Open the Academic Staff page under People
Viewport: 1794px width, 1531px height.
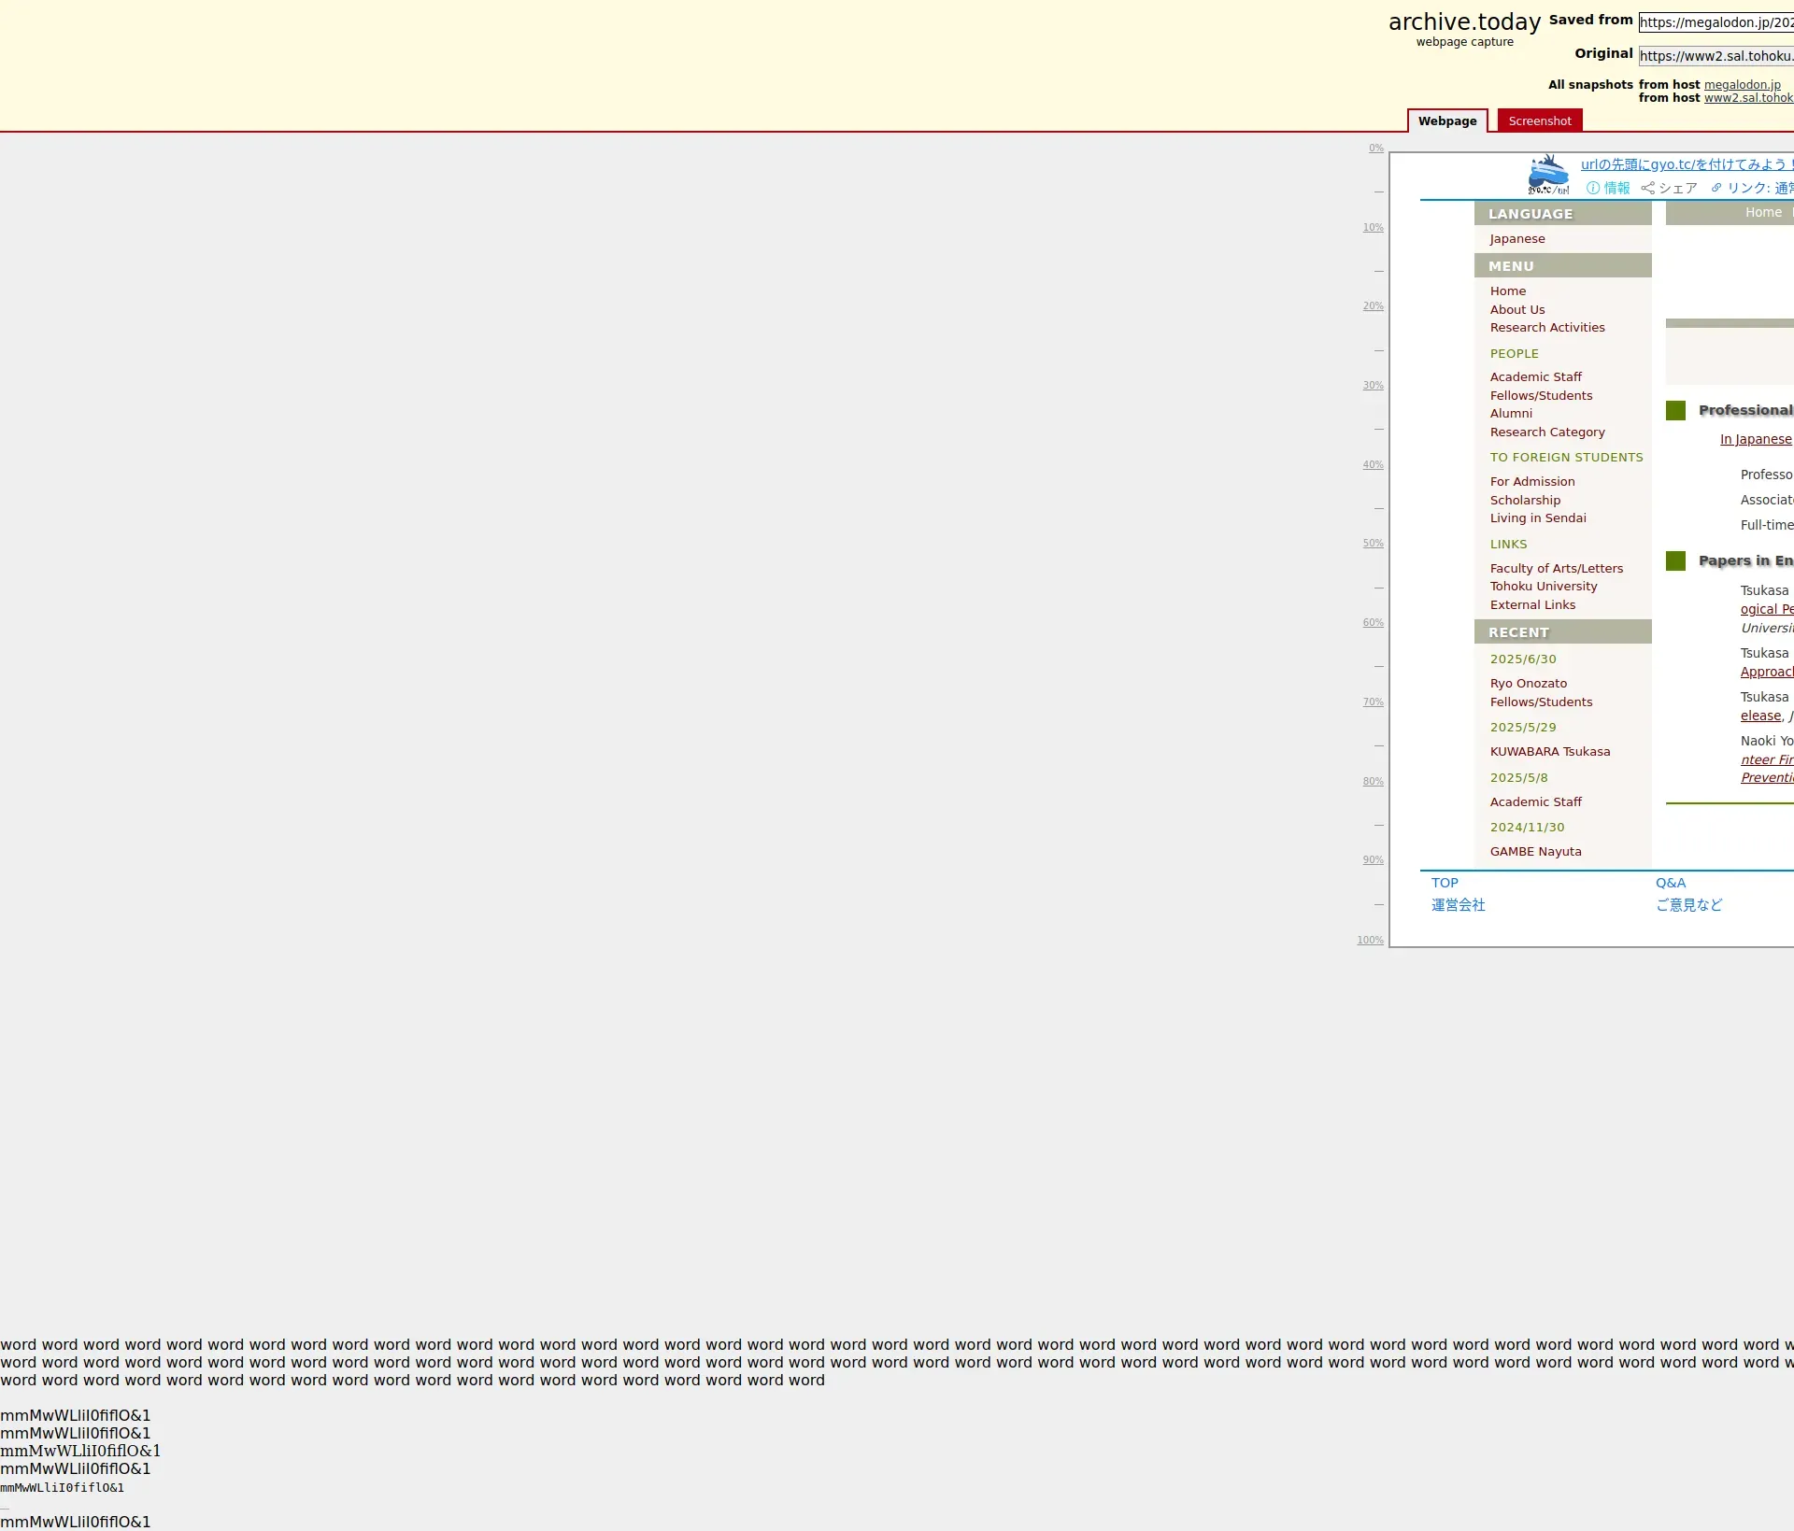[x=1535, y=377]
